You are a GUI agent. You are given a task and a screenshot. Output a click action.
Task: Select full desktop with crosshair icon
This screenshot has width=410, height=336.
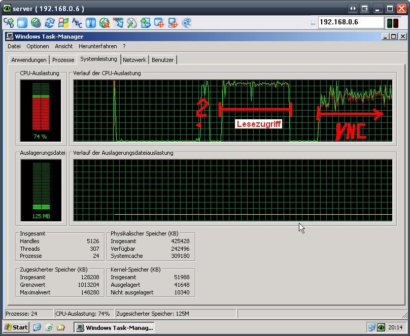click(x=173, y=23)
